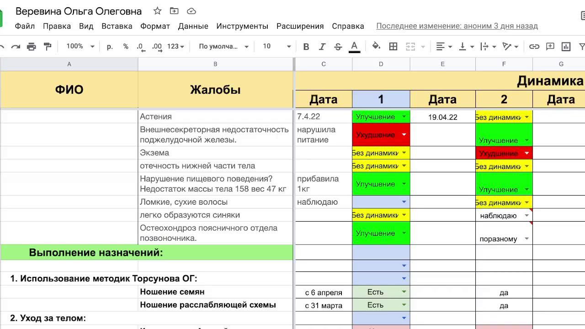Expand empty column 1 dropdown in Ломкие волосы row

(x=404, y=202)
